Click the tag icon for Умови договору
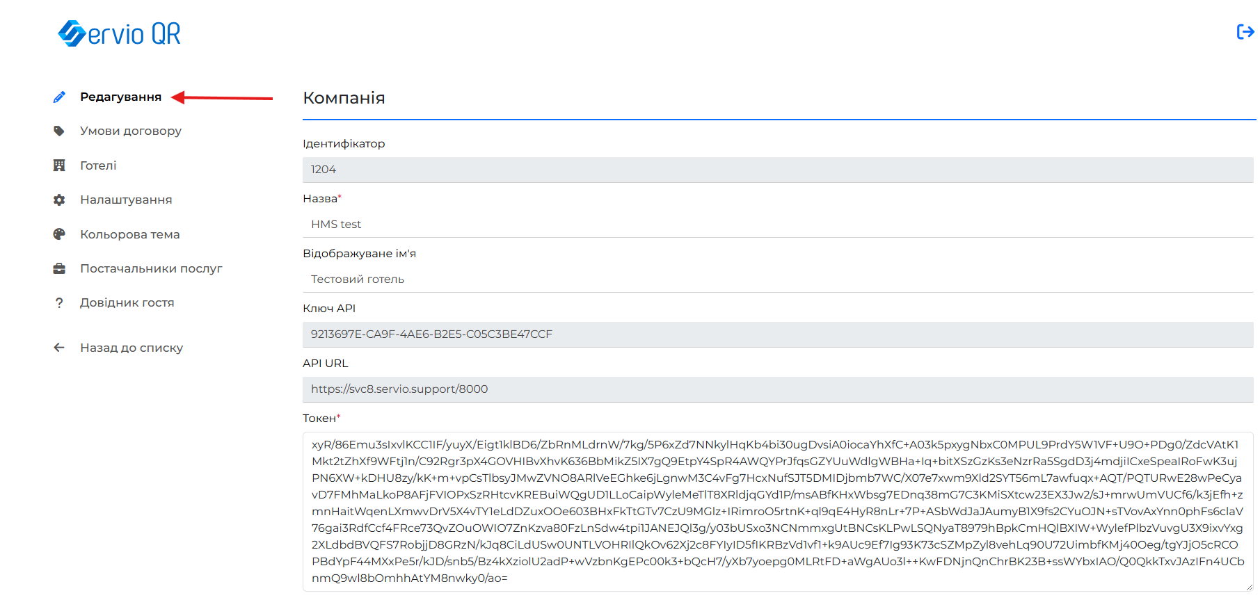1260x616 pixels. coord(59,131)
